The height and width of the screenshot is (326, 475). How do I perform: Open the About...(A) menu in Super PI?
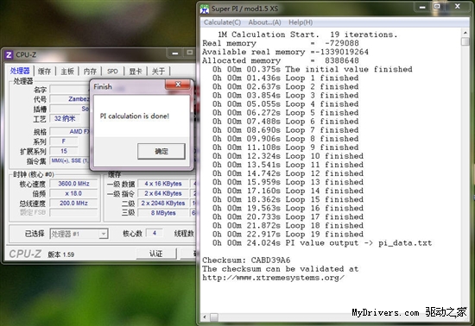point(265,22)
